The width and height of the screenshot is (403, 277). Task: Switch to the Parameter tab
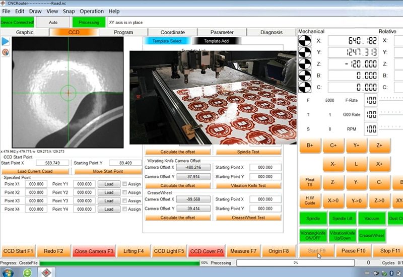(222, 32)
